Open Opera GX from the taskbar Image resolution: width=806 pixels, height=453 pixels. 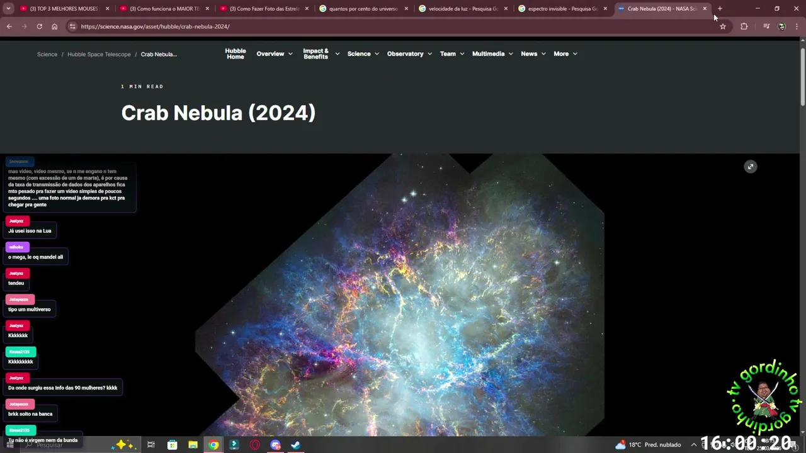255,445
